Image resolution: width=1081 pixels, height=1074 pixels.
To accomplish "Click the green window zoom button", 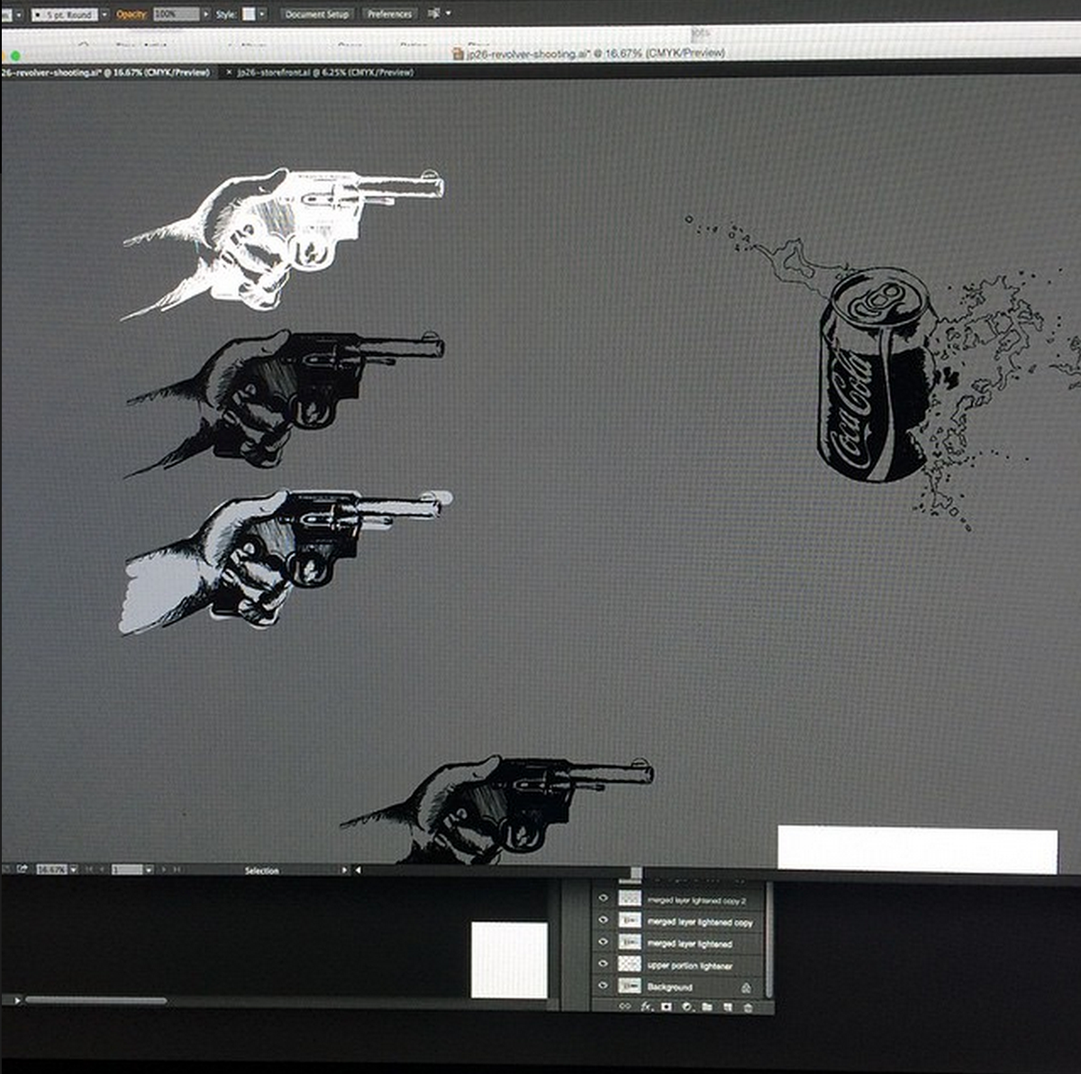I will [x=15, y=56].
